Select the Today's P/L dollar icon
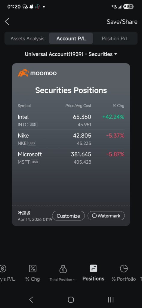Image resolution: width=142 pixels, height=308 pixels. pos(3,269)
